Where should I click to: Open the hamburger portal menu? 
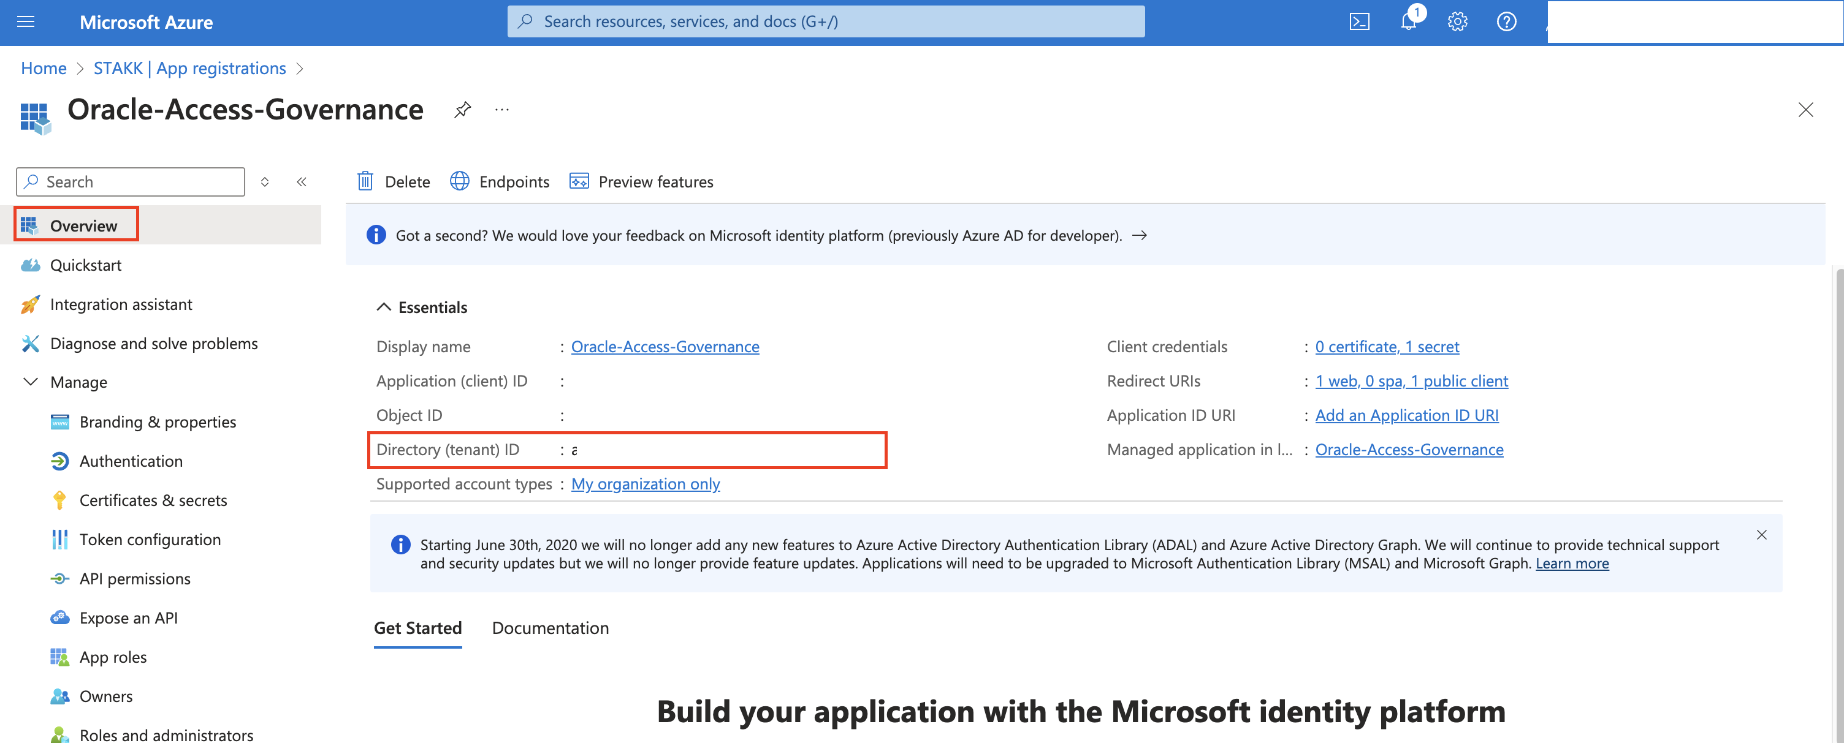pyautogui.click(x=26, y=21)
